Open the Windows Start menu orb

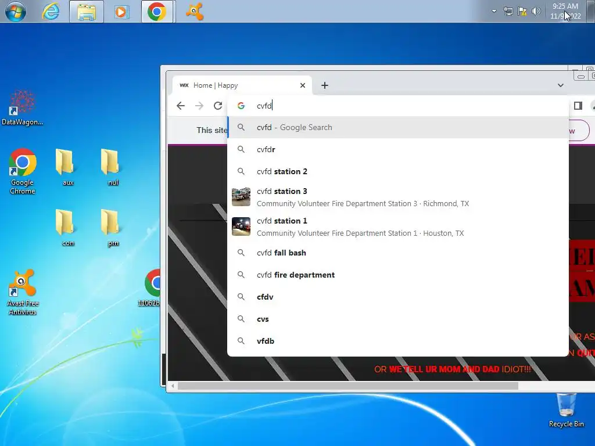(x=16, y=12)
